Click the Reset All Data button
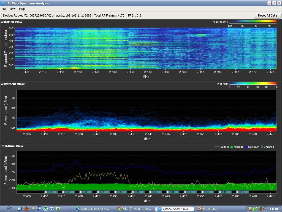This screenshot has height=212, width=282. point(267,15)
